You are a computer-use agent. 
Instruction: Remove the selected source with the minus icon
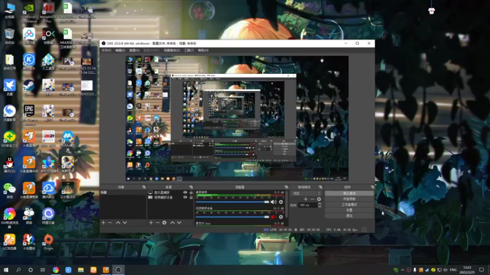(x=157, y=222)
